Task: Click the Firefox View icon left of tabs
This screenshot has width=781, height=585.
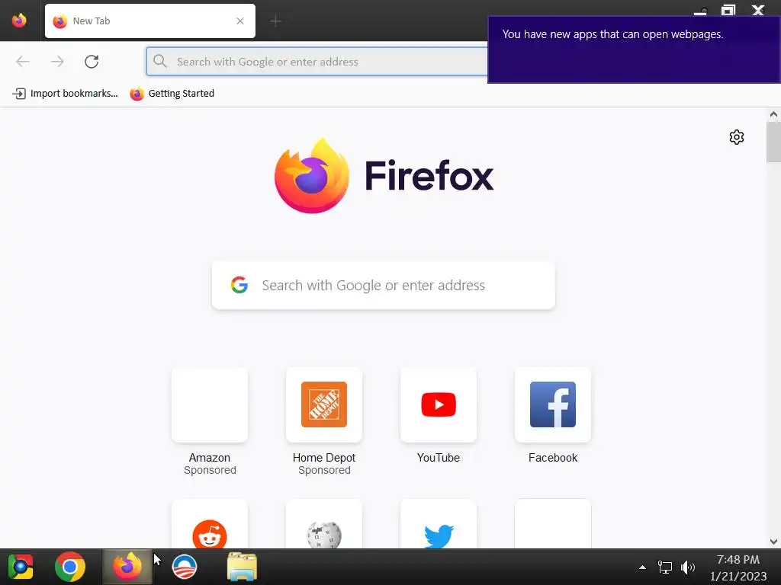Action: tap(19, 21)
